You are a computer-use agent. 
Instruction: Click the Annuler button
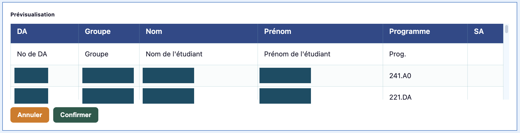tap(30, 115)
